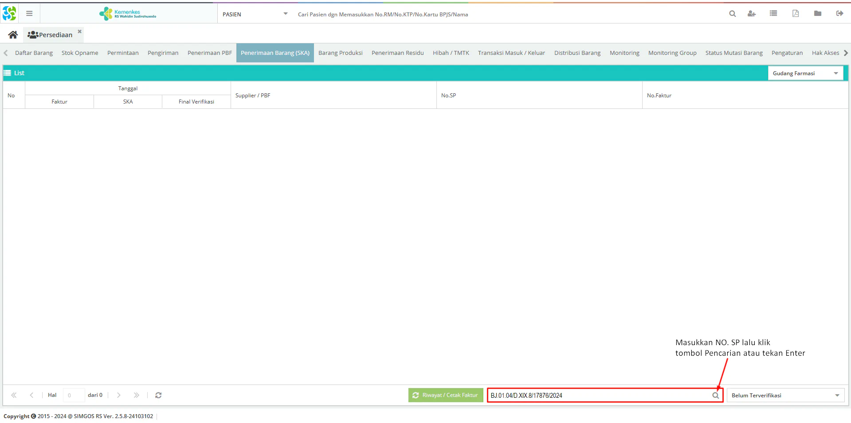Open the Belum Terverifikasi status dropdown
Image resolution: width=851 pixels, height=423 pixels.
[837, 396]
